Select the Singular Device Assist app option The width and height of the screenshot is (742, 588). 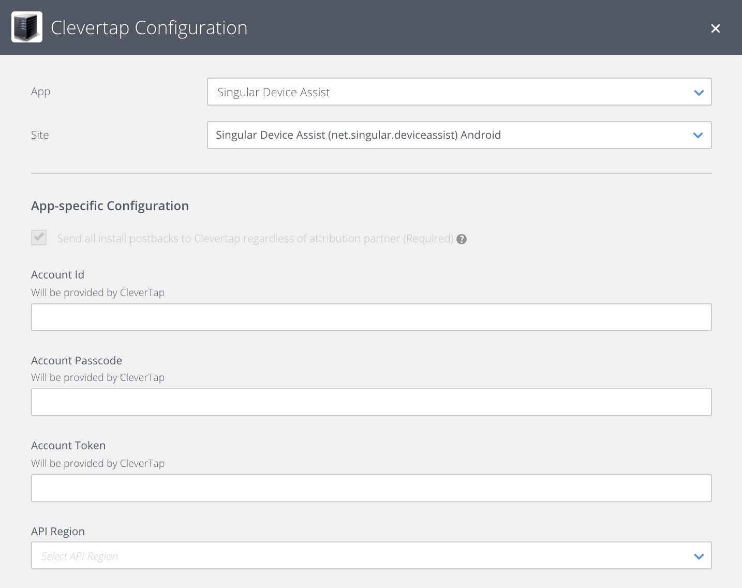[x=273, y=92]
